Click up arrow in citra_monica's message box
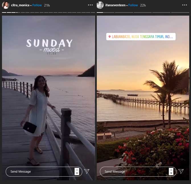191x184 pixels. point(77,170)
